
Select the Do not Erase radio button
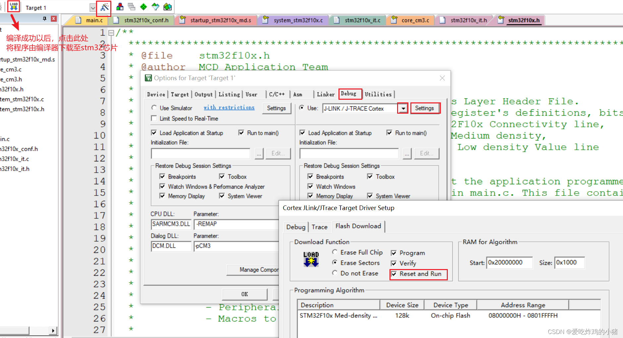click(335, 273)
